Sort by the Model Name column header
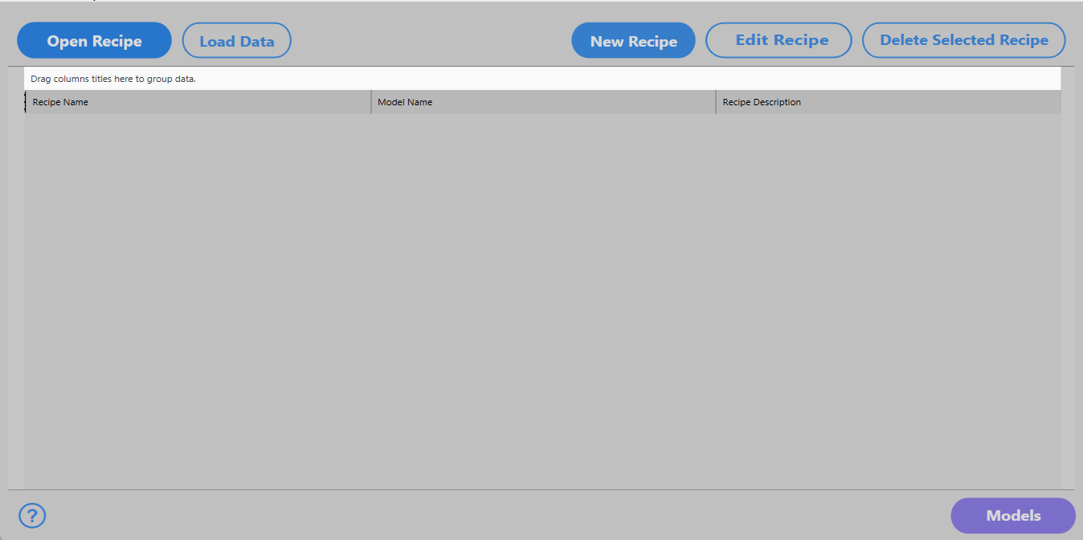Screen dimensions: 1083x540 tap(542, 102)
